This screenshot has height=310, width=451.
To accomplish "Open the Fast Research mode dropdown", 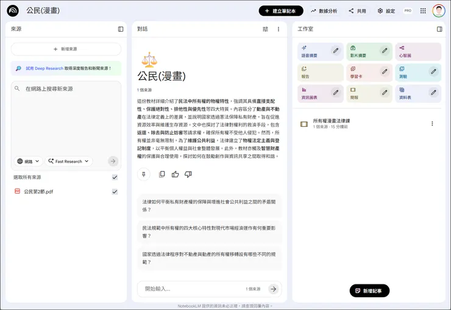I will pos(68,161).
